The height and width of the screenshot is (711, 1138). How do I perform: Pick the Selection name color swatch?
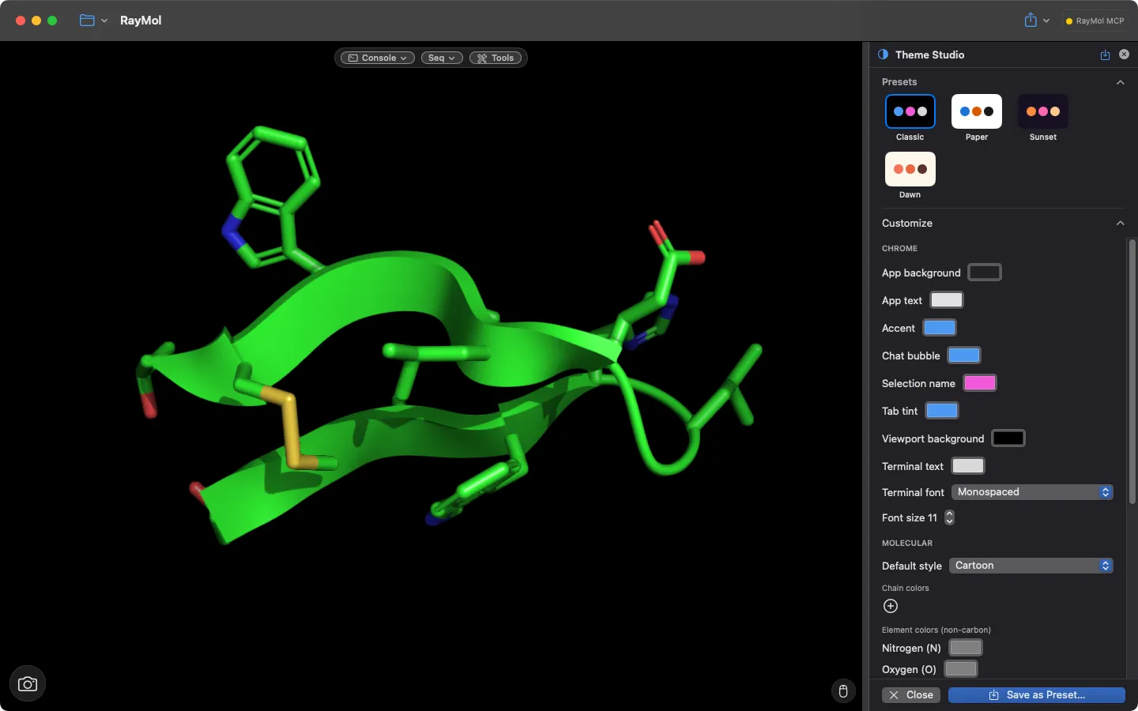(980, 383)
